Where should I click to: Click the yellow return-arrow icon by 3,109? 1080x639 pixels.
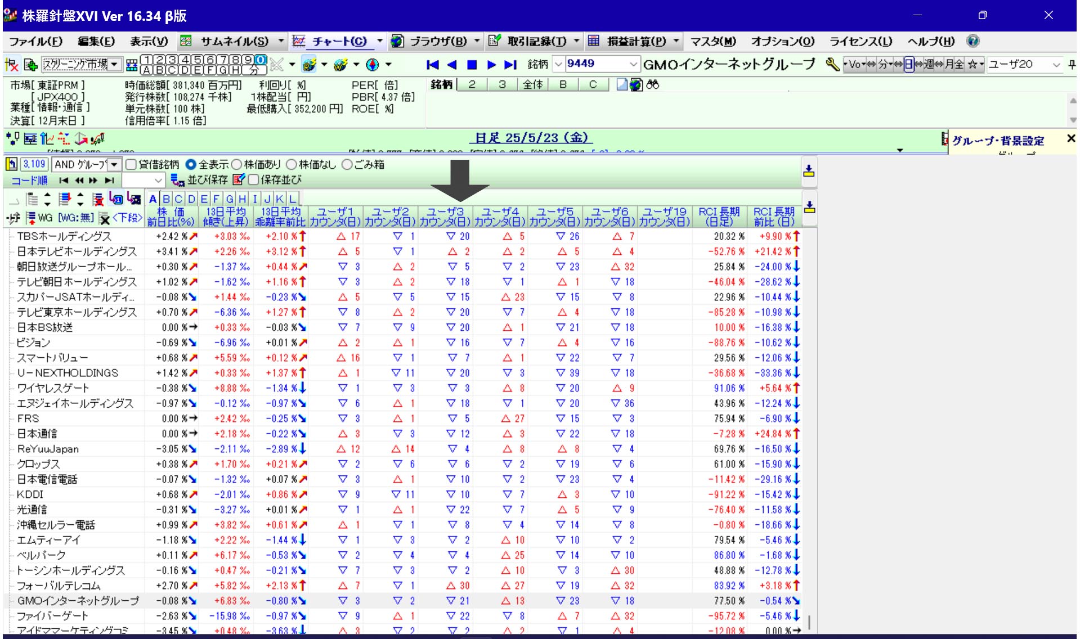(11, 164)
